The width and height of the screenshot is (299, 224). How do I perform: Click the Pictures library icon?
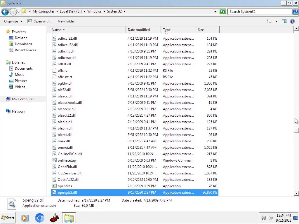pyautogui.click(x=11, y=81)
